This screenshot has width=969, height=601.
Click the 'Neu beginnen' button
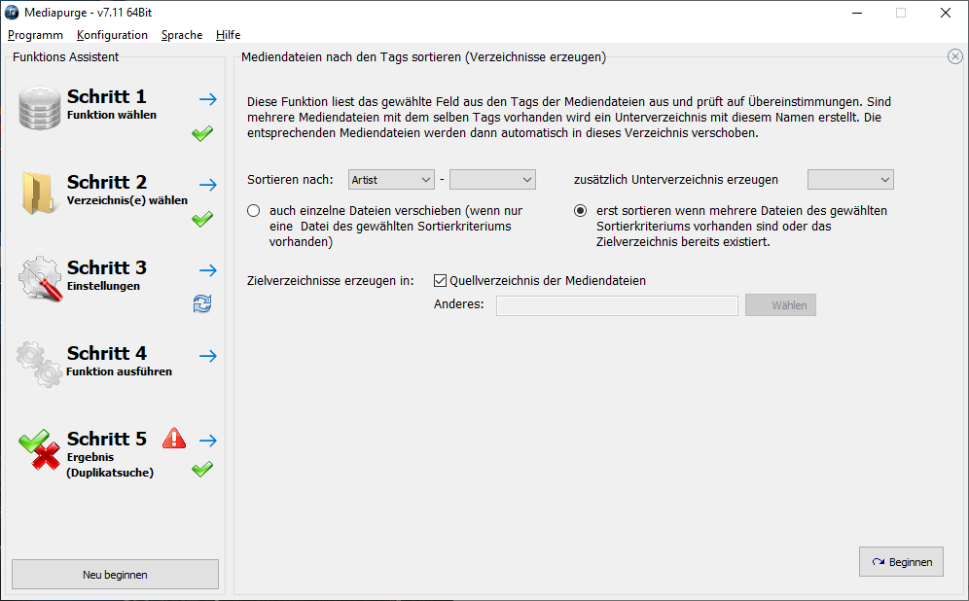tap(115, 575)
